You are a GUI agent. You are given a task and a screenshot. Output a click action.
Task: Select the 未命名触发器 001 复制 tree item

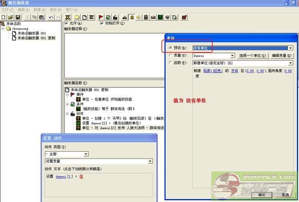click(x=36, y=38)
